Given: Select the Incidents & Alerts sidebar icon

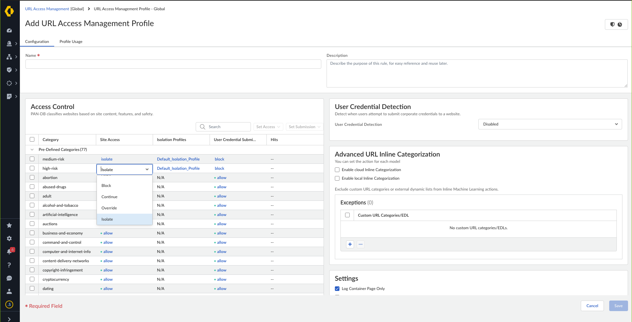Looking at the screenshot, I should 10,43.
